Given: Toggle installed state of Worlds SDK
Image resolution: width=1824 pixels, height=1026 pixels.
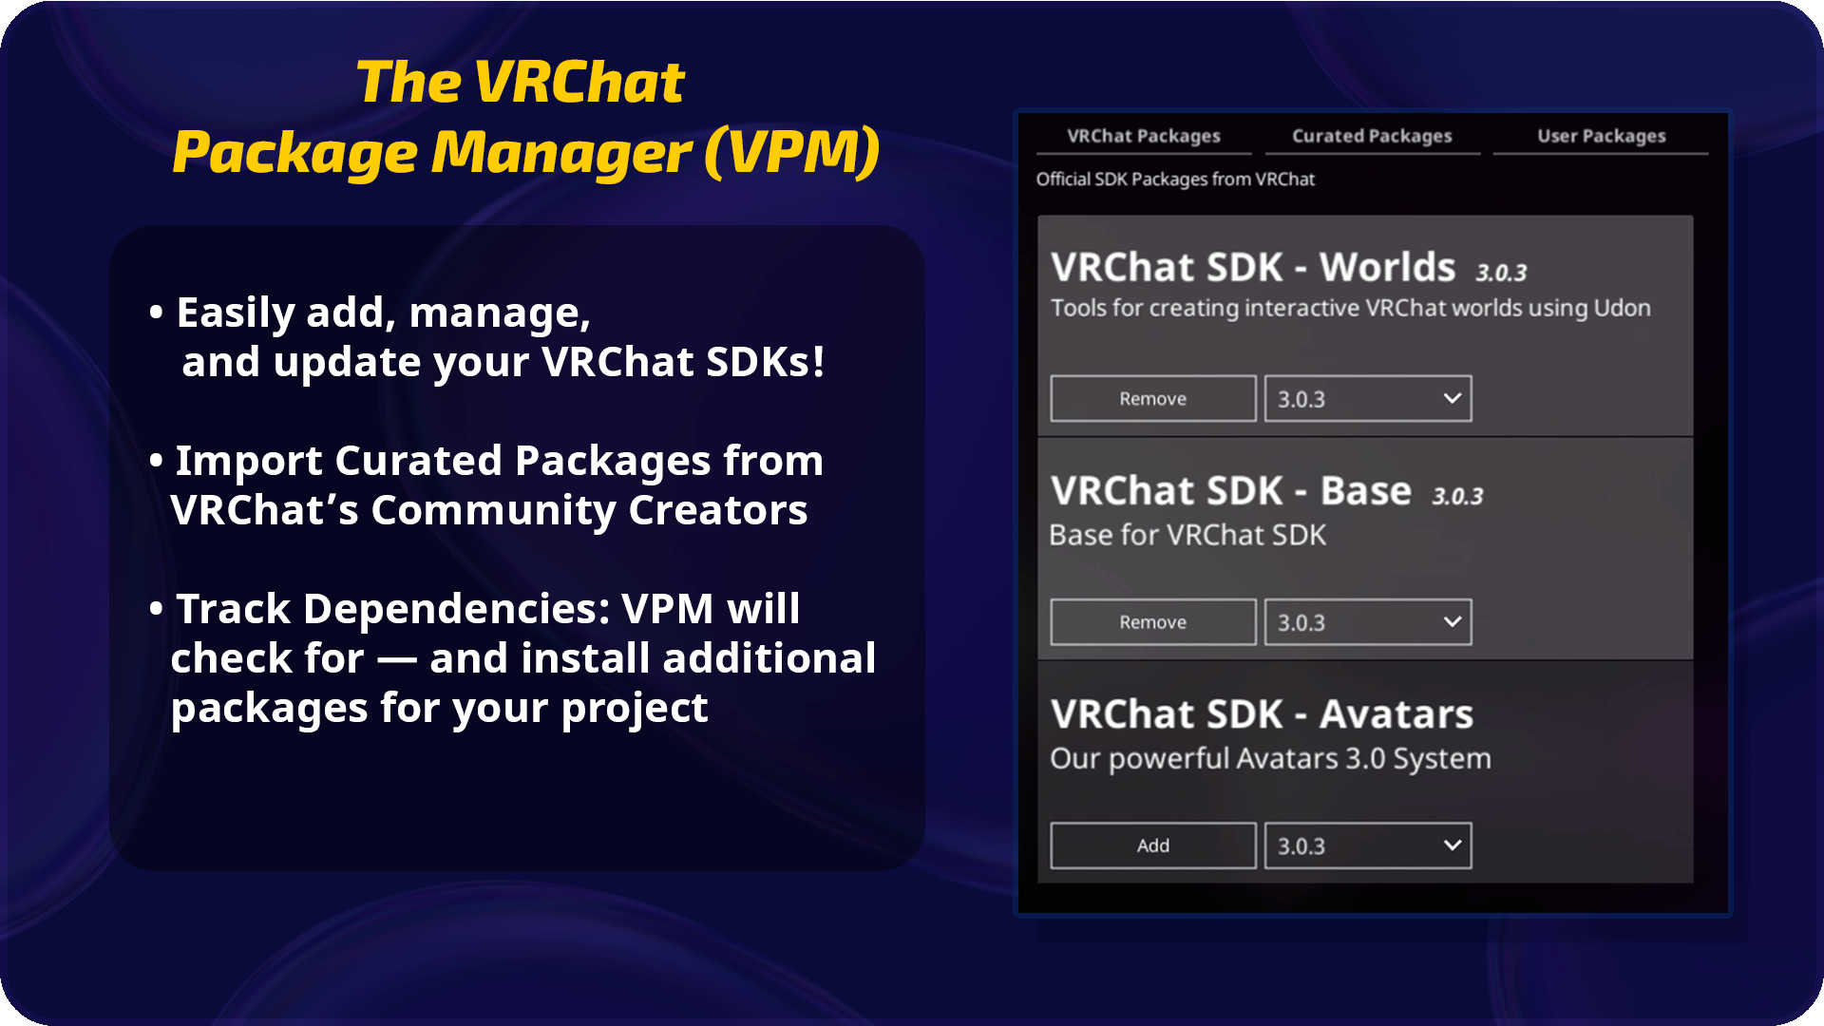Looking at the screenshot, I should pos(1151,397).
